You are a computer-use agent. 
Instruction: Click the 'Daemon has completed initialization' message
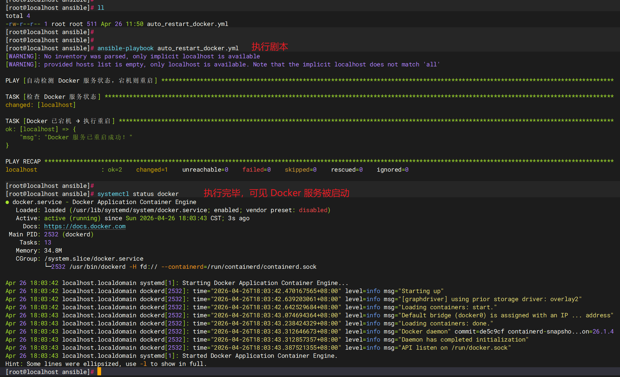pyautogui.click(x=463, y=340)
